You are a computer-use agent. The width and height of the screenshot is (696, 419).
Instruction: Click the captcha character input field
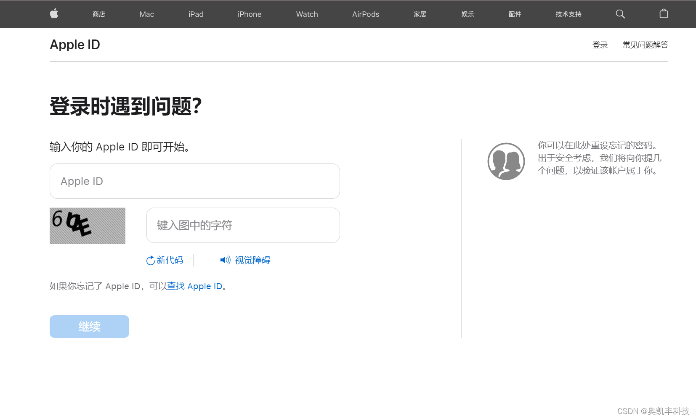(243, 225)
